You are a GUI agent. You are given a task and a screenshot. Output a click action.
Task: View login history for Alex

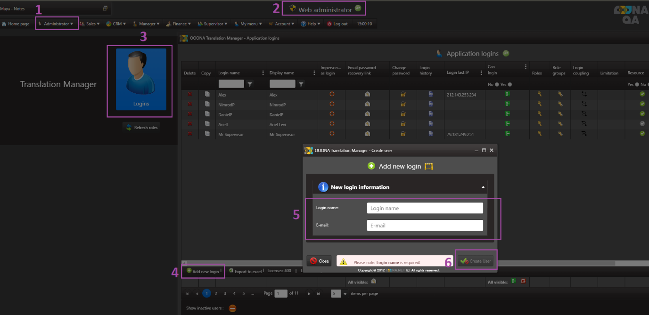coord(431,94)
